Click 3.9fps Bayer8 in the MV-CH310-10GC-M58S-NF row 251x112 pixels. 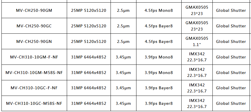click(159, 103)
